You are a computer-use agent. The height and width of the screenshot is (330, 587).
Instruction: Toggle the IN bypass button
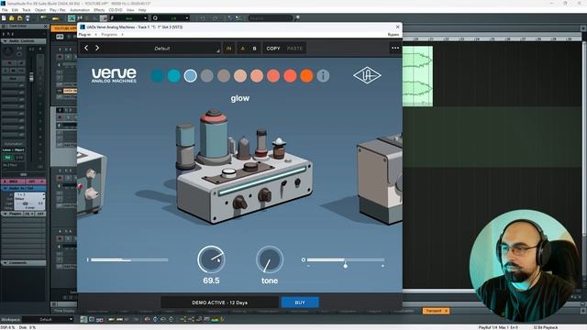coord(228,49)
